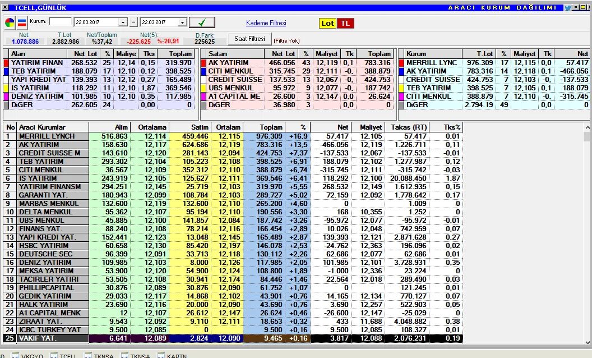Screen dimensions: 592x358
Task: Select the ZIRAAT YAT. row
Action: pos(233,322)
